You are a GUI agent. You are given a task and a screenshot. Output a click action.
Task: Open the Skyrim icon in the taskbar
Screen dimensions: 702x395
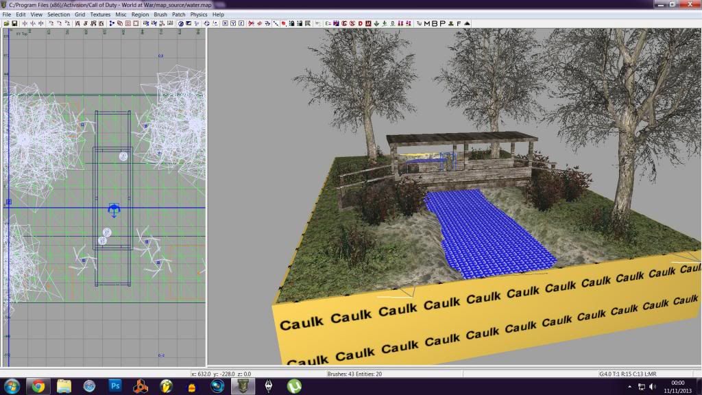pyautogui.click(x=269, y=386)
